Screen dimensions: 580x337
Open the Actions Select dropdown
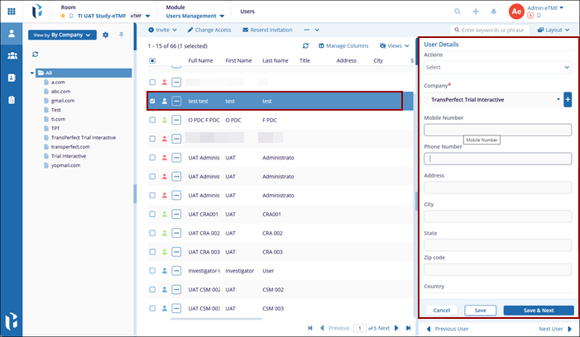[498, 68]
